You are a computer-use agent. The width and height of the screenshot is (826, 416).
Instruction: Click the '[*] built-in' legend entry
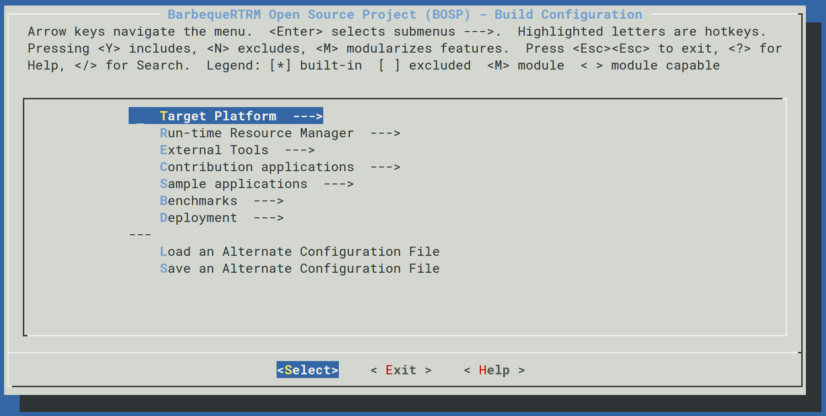tap(315, 65)
